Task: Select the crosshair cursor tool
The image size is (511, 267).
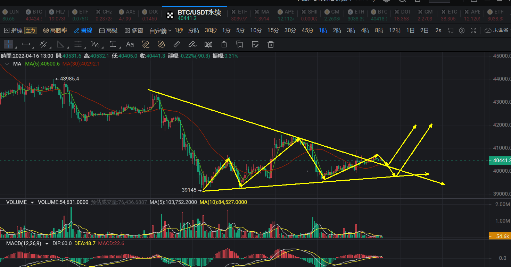Action: click(x=8, y=44)
